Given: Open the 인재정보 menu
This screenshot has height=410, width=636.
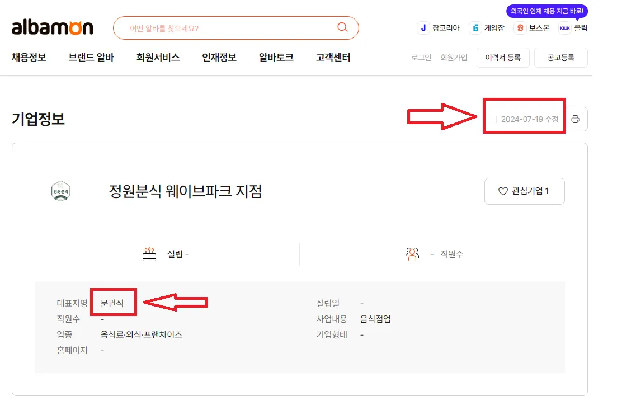Looking at the screenshot, I should (219, 58).
